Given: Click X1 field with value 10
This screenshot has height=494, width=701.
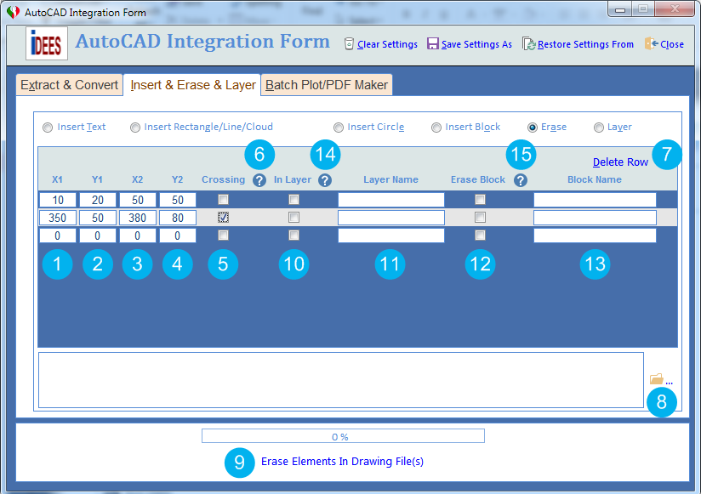Looking at the screenshot, I should click(x=58, y=200).
